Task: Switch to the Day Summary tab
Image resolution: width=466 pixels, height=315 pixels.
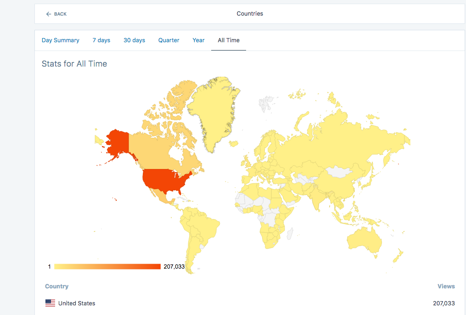Action: pos(60,40)
